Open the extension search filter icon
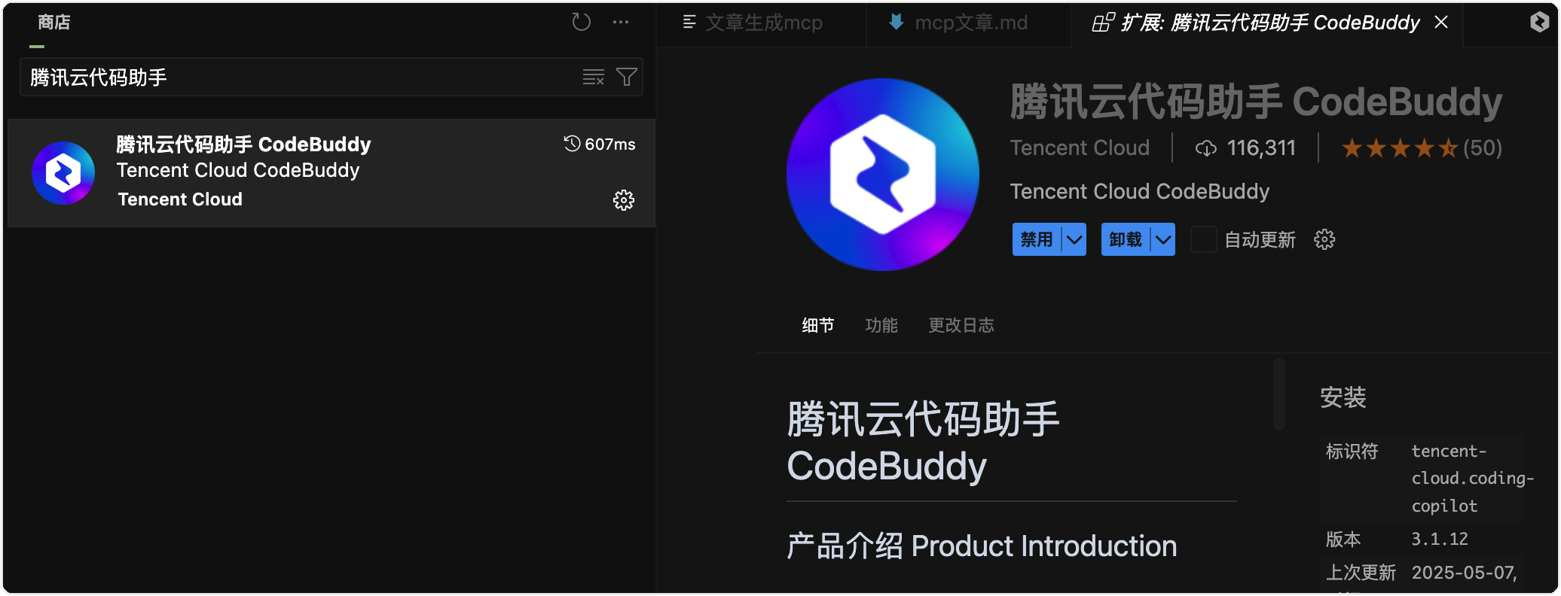The height and width of the screenshot is (596, 1561). [627, 77]
